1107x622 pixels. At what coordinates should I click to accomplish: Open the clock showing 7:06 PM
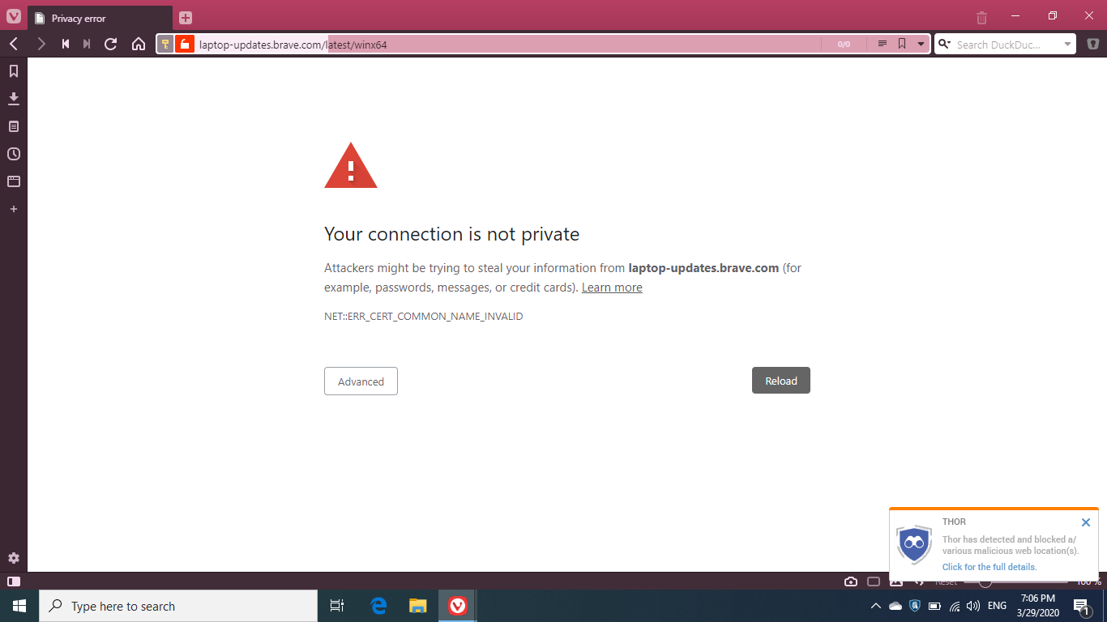pyautogui.click(x=1038, y=606)
